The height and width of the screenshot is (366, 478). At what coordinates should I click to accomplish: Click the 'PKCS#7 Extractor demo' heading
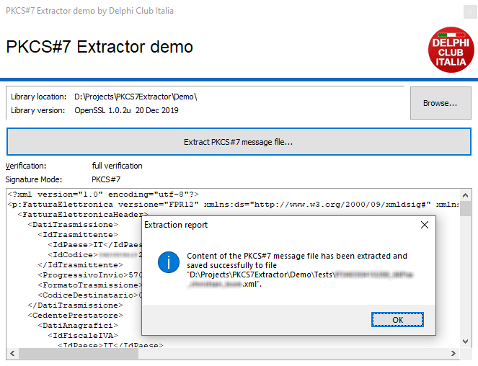(99, 47)
